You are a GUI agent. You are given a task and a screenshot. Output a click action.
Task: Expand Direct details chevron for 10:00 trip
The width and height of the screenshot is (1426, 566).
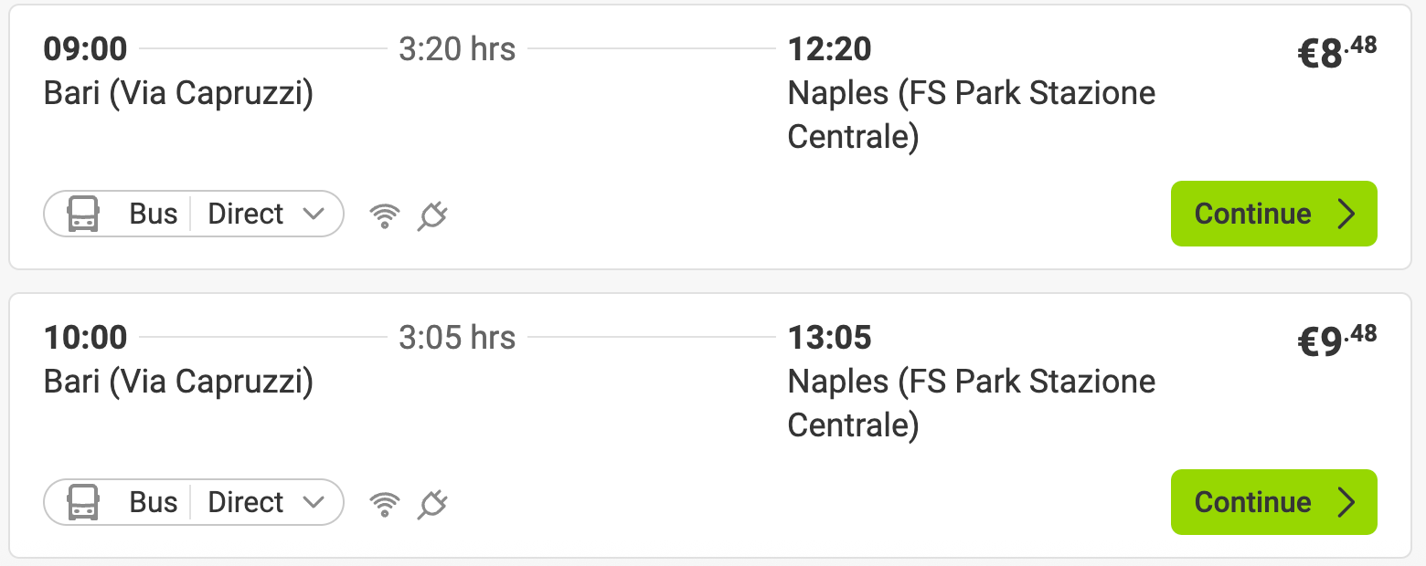click(x=314, y=502)
